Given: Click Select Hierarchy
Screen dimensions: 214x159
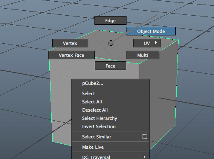Looking at the screenshot, I should pos(110,118).
